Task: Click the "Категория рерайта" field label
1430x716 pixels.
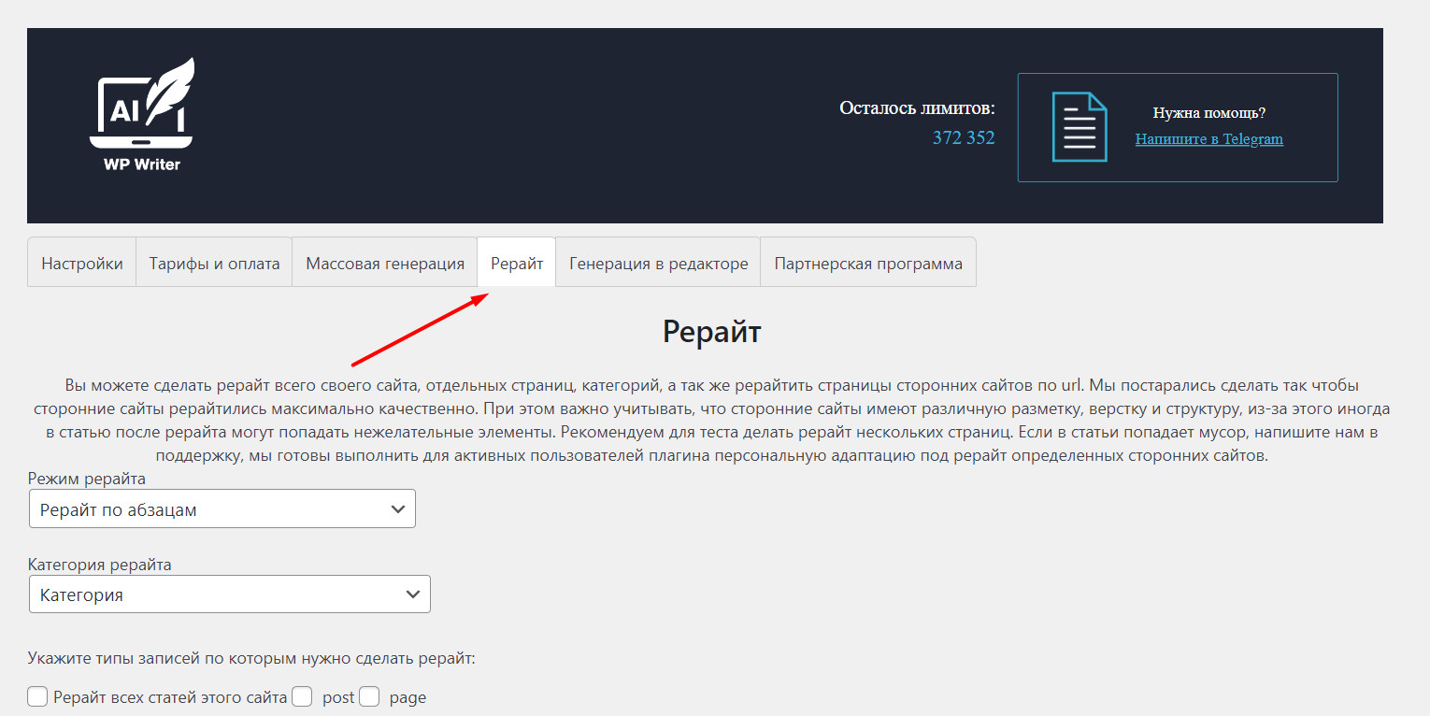Action: pyautogui.click(x=100, y=565)
